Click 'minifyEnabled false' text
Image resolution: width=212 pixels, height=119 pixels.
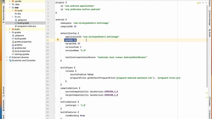(x=82, y=74)
